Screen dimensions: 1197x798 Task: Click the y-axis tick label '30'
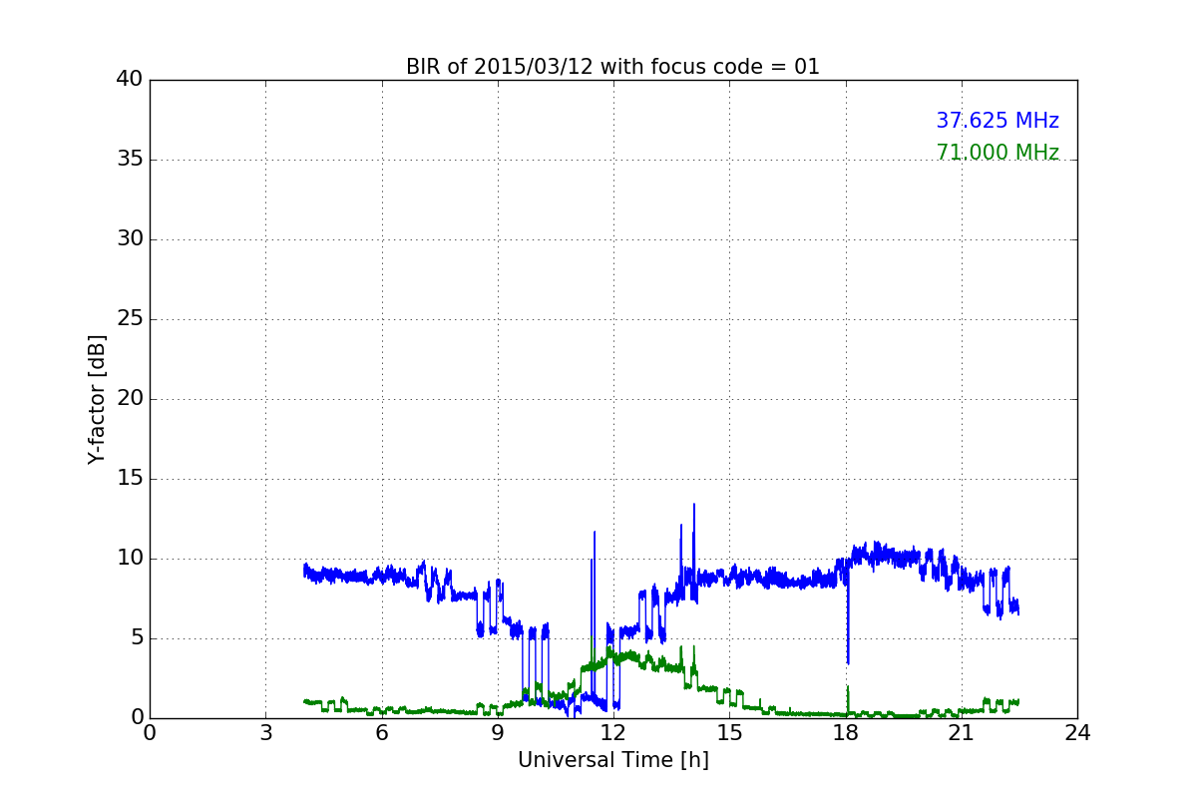[x=130, y=239]
